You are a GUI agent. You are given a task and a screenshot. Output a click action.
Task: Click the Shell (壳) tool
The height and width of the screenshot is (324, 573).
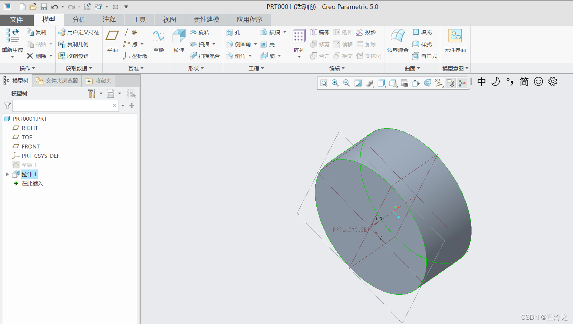(268, 45)
